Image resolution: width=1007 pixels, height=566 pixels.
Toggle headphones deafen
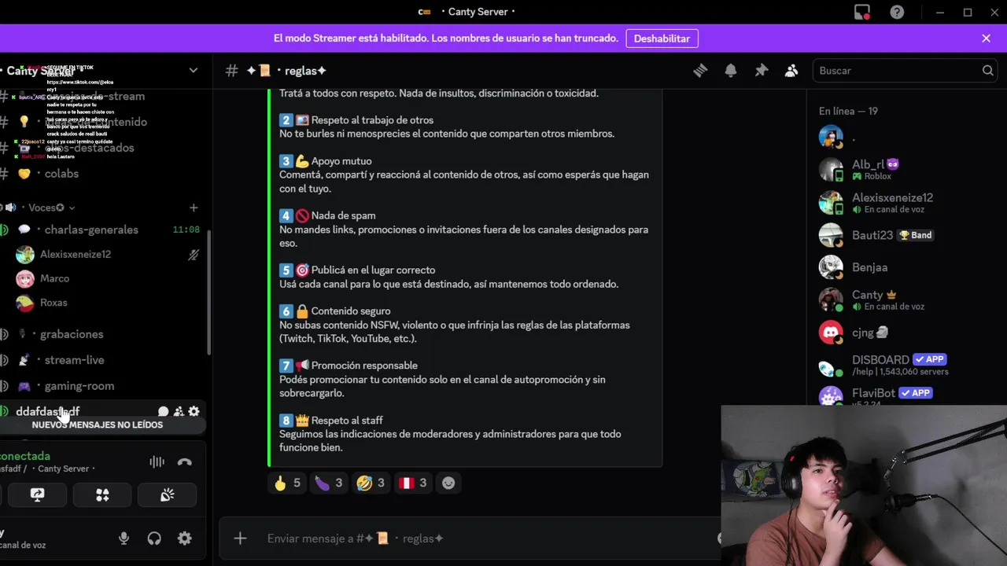click(154, 538)
